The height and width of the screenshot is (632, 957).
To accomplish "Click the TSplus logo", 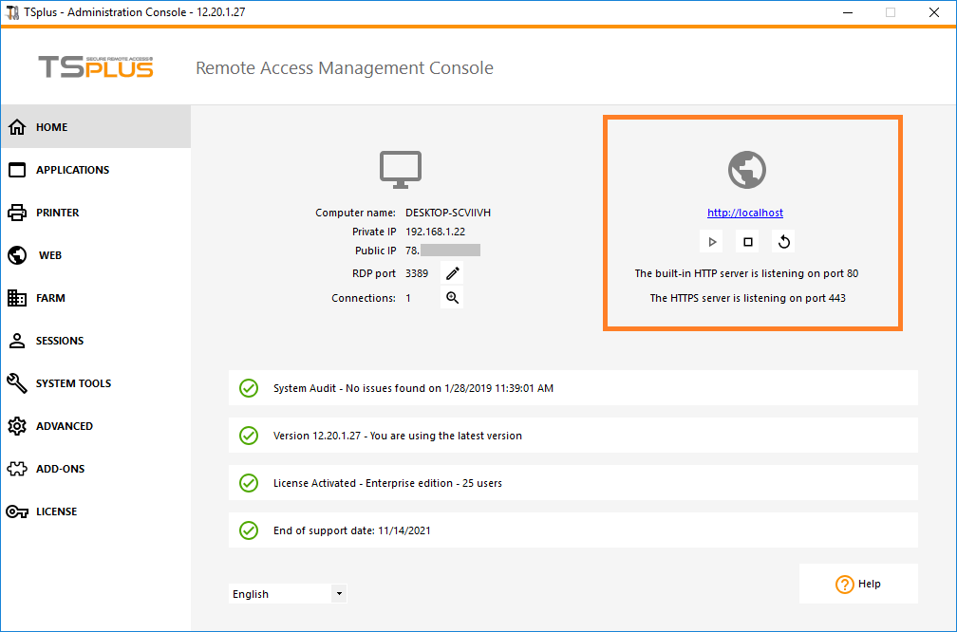I will pos(96,67).
